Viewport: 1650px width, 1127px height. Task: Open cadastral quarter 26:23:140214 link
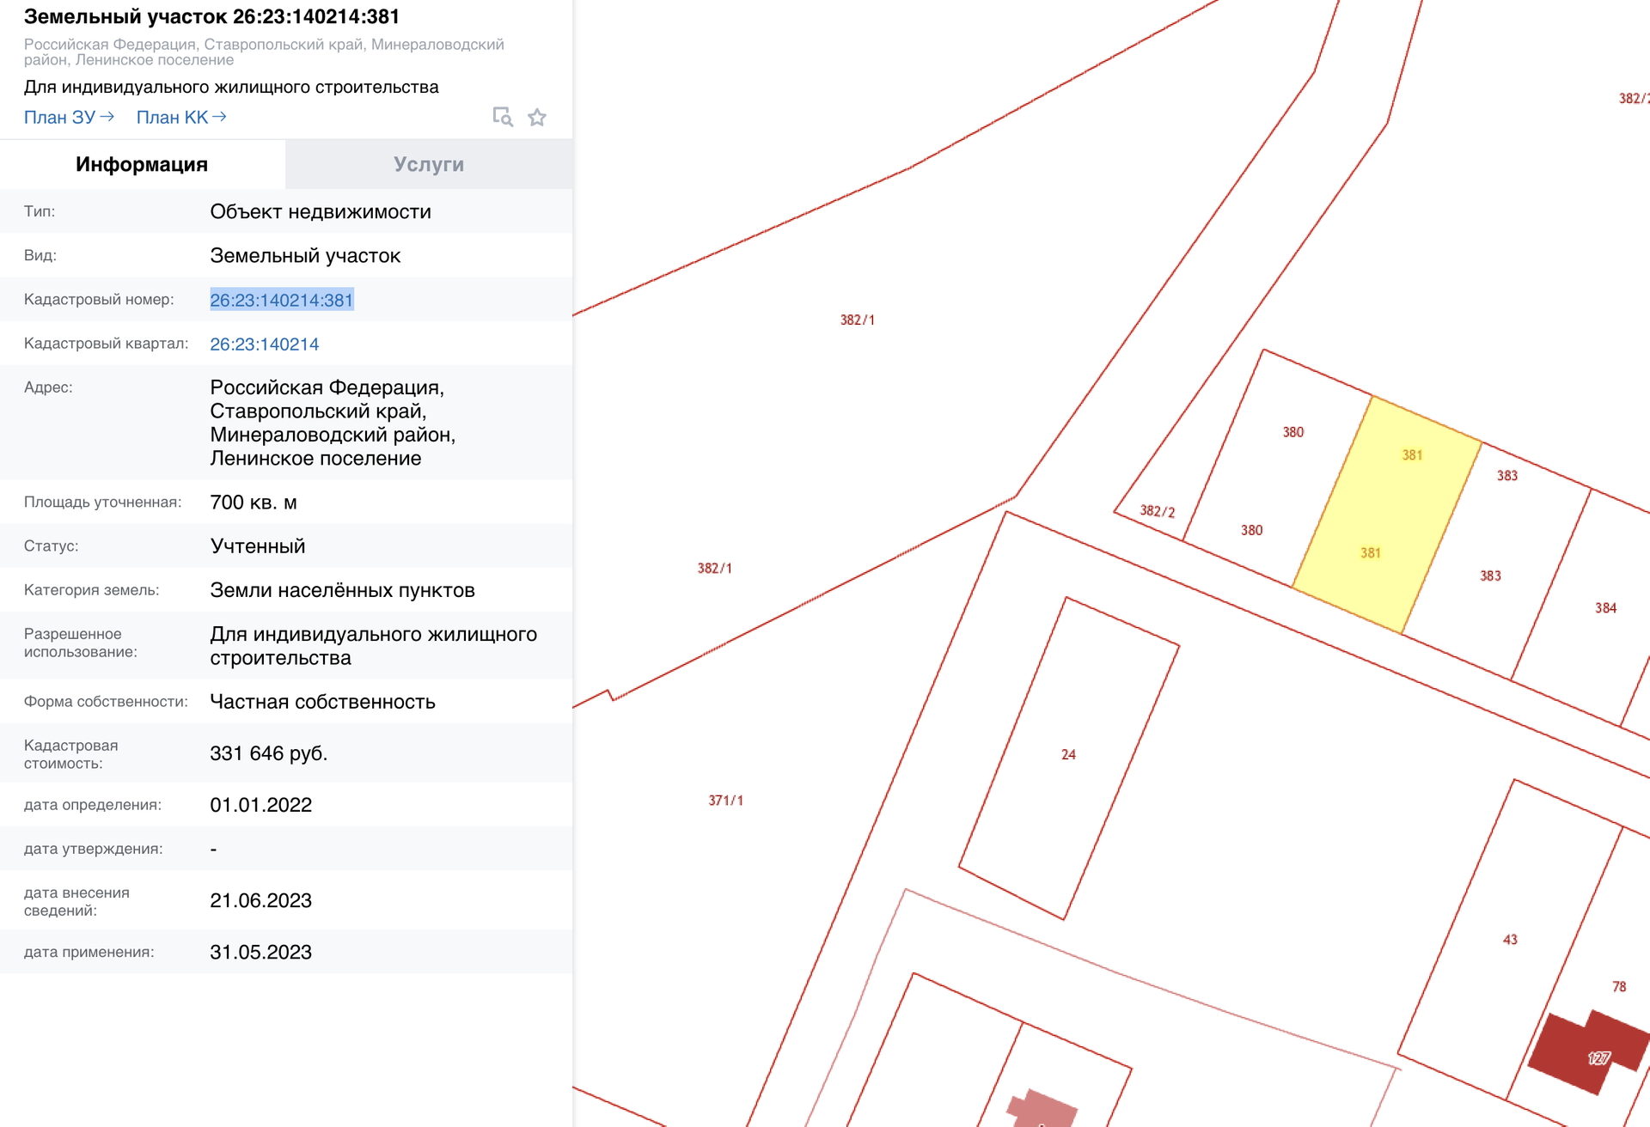tap(264, 344)
